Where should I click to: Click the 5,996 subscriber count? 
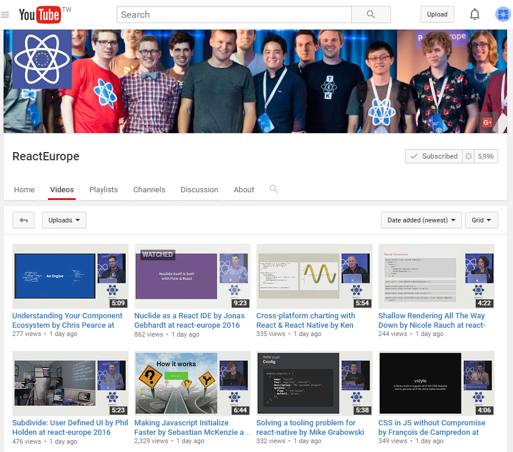(486, 156)
